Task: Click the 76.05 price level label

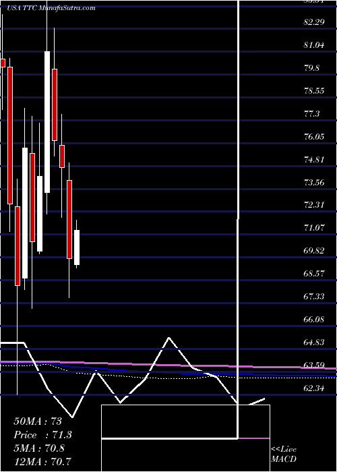Action: [x=314, y=136]
